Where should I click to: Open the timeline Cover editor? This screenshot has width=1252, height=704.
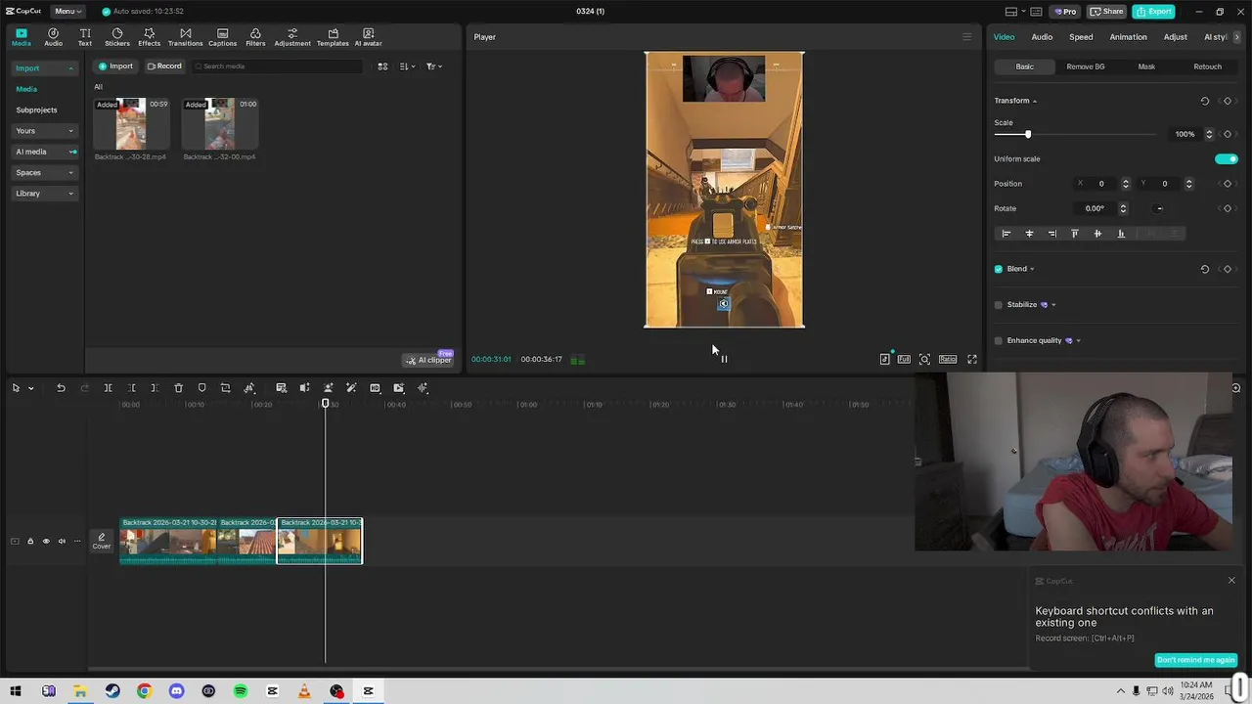102,541
